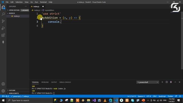The height and width of the screenshot is (103, 183).
Task: Open the Run and Debug view
Action: pyautogui.click(x=3, y=28)
